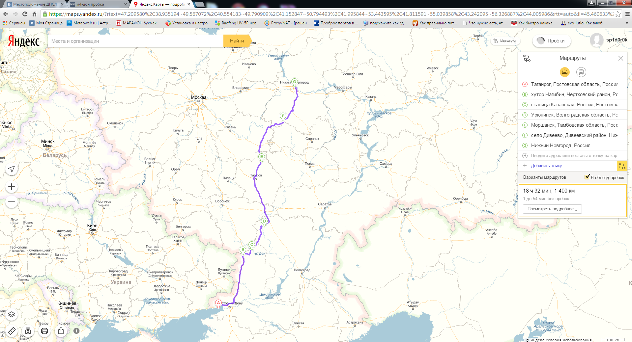The image size is (632, 342).
Task: Zoom out with the map minus button
Action: click(12, 202)
